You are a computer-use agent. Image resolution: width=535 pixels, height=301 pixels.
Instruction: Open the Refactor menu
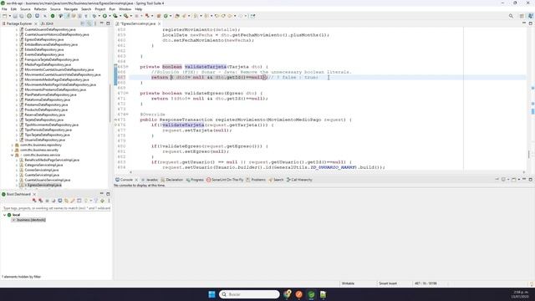point(40,9)
